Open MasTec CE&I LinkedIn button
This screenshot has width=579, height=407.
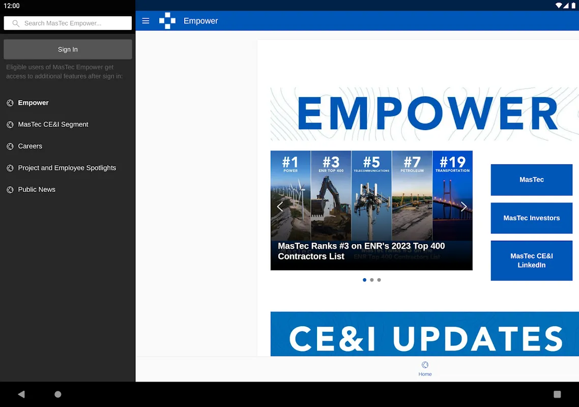pos(531,260)
